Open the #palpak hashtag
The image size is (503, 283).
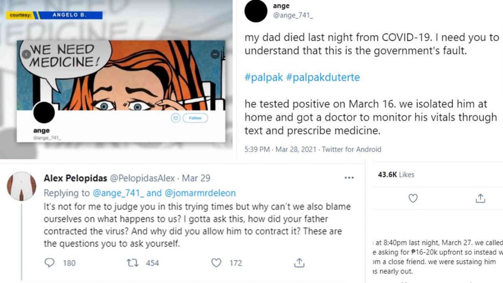(263, 77)
